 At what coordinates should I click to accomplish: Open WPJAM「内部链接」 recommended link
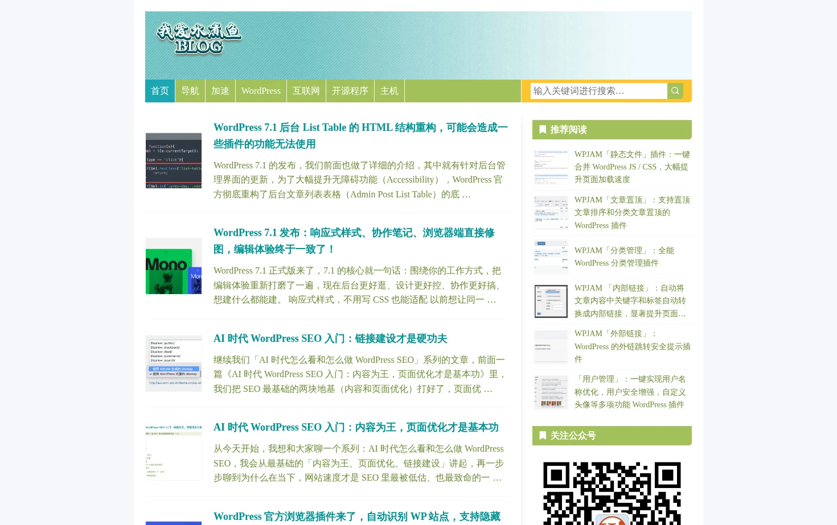pyautogui.click(x=630, y=301)
